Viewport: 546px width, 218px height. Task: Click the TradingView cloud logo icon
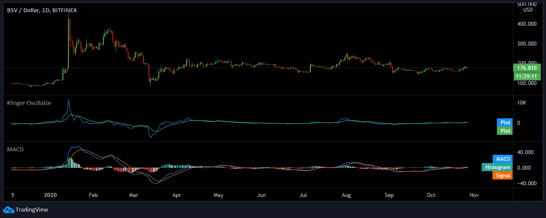[x=9, y=210]
